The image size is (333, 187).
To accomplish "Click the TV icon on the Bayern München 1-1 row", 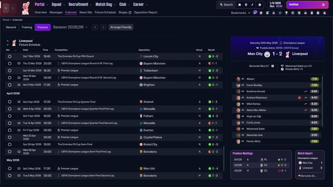I will click(x=19, y=63).
